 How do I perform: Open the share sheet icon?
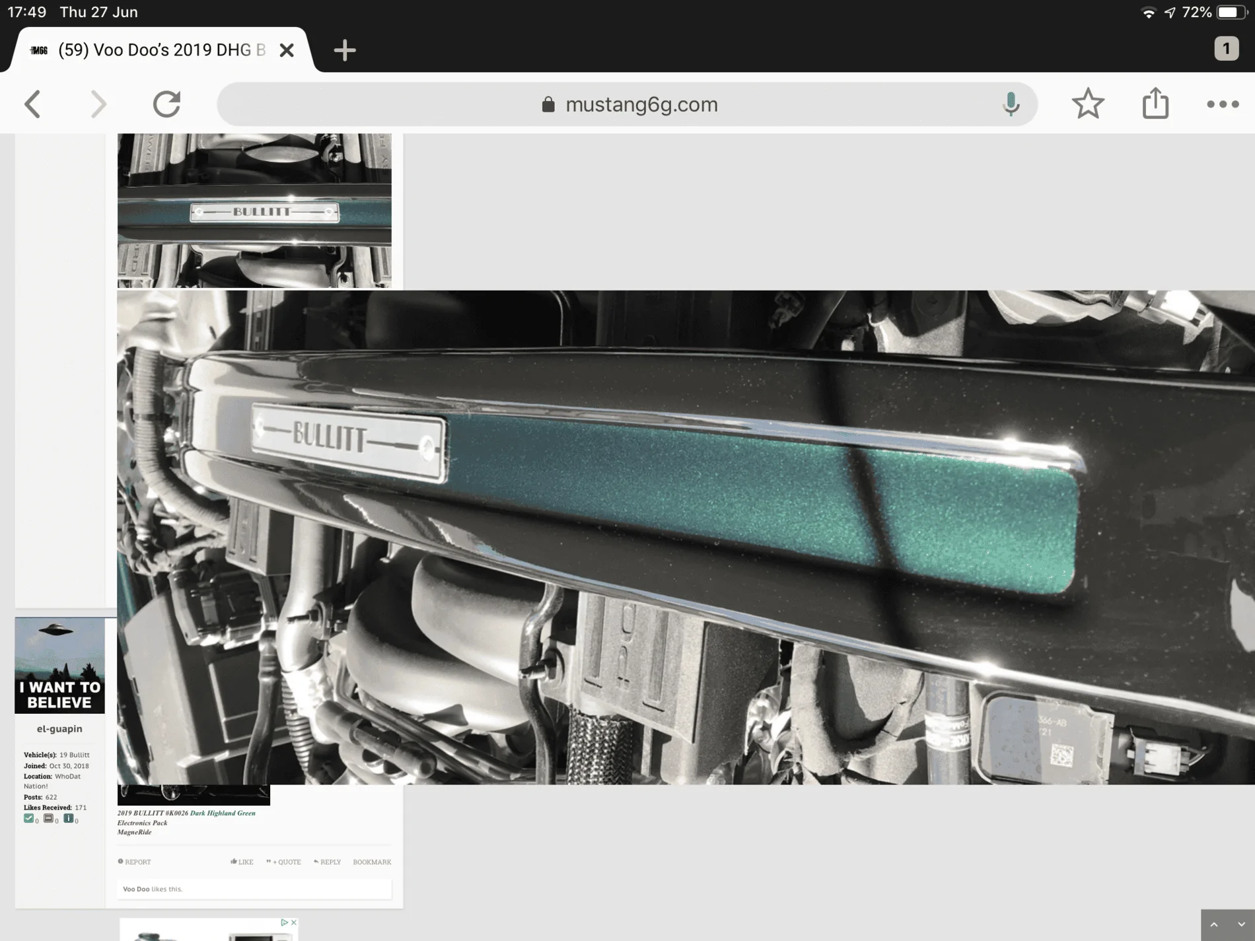tap(1155, 103)
